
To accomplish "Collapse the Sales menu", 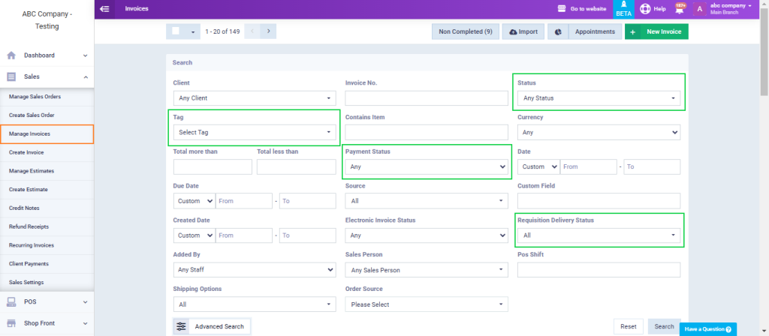I will pyautogui.click(x=86, y=77).
